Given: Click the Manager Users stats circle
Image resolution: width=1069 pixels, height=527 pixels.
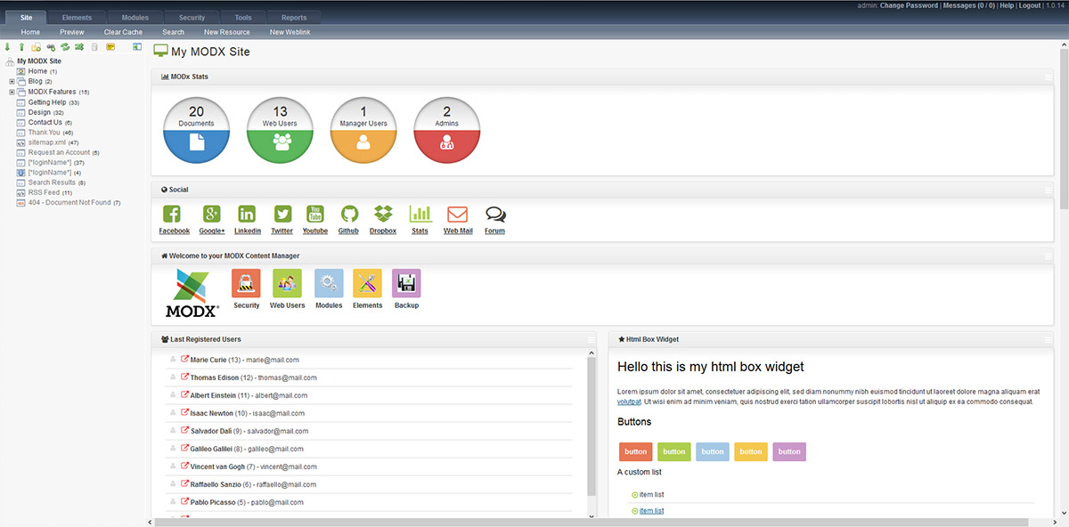Looking at the screenshot, I should pos(364,131).
